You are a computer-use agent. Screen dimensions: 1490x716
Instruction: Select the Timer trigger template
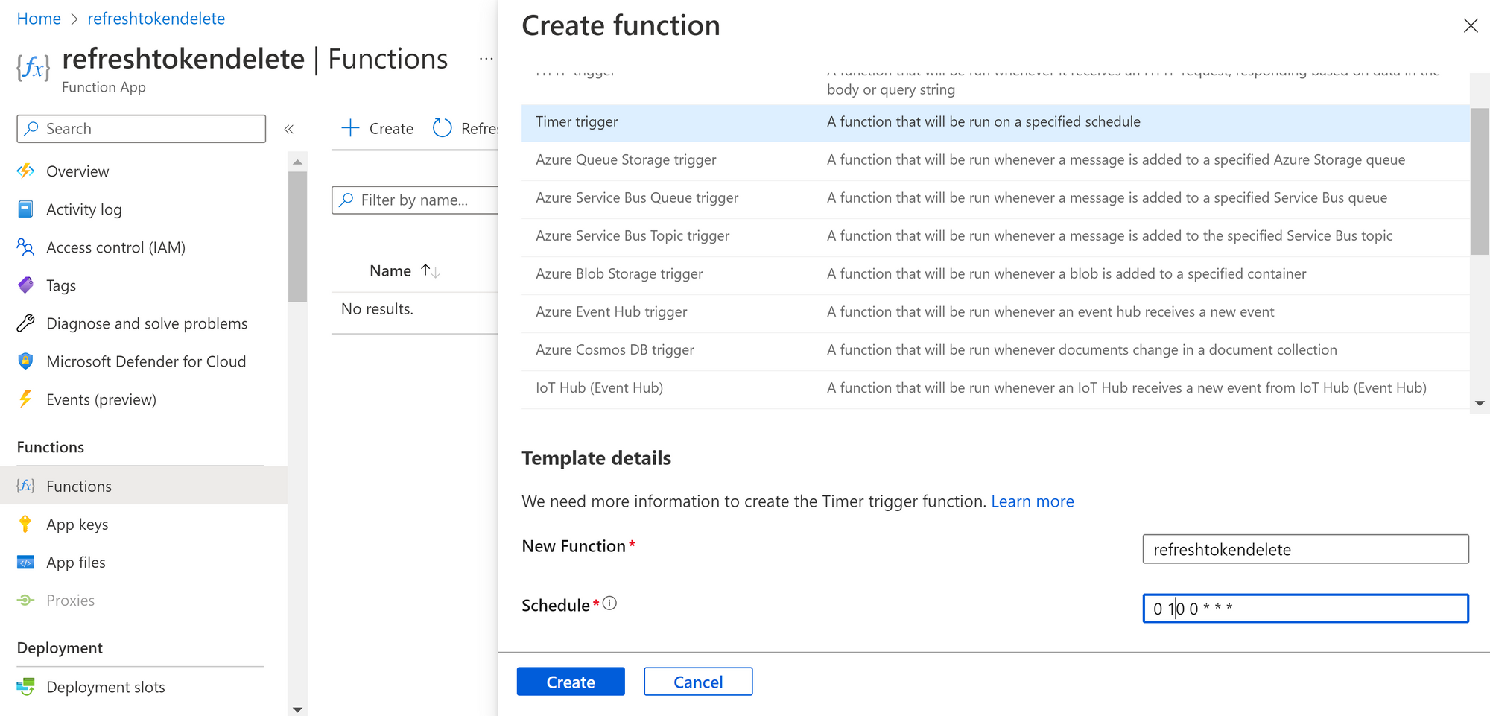point(995,122)
